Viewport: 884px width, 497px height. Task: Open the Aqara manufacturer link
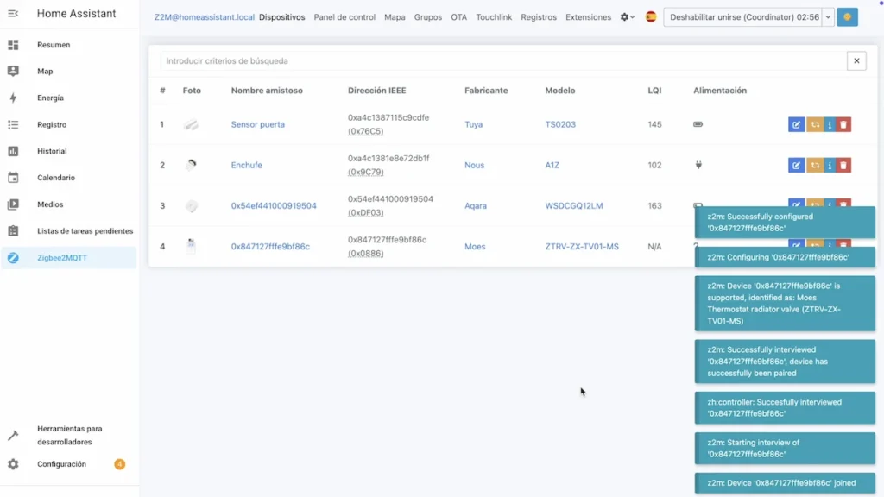coord(476,205)
